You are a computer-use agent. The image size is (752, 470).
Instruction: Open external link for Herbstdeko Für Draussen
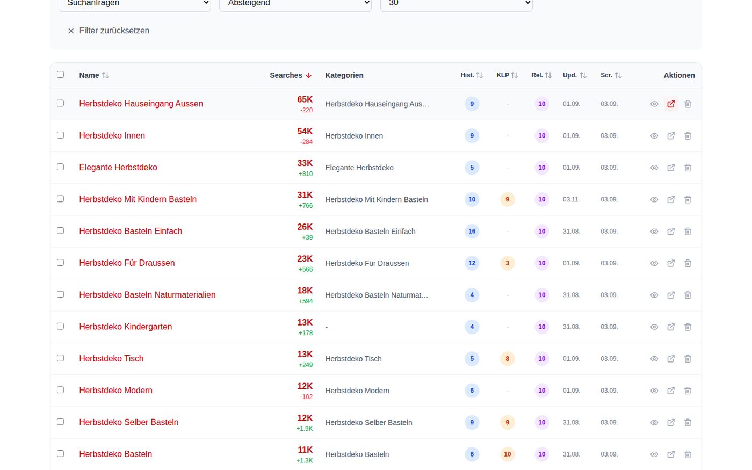click(x=671, y=263)
